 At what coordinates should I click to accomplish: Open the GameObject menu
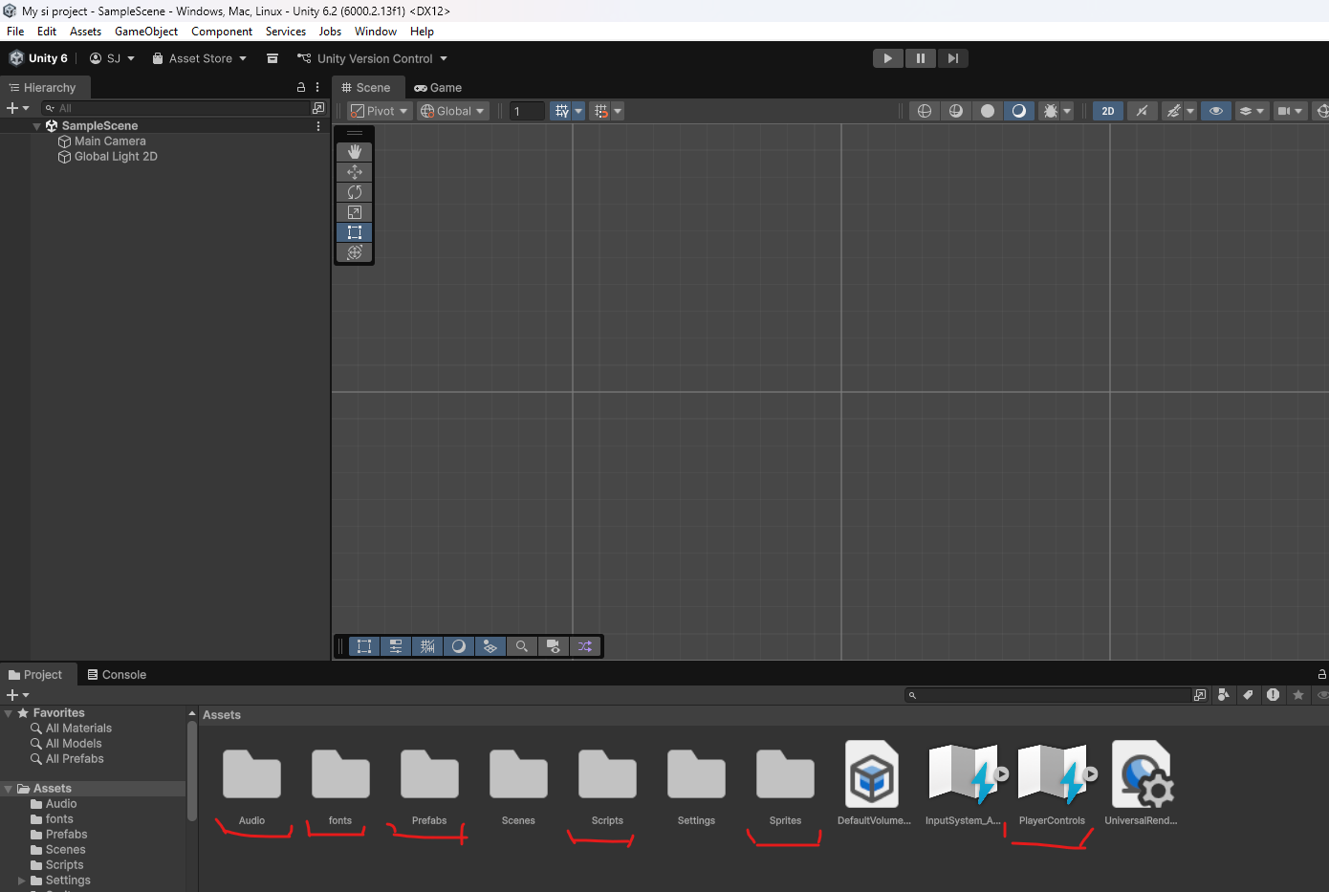coord(145,32)
